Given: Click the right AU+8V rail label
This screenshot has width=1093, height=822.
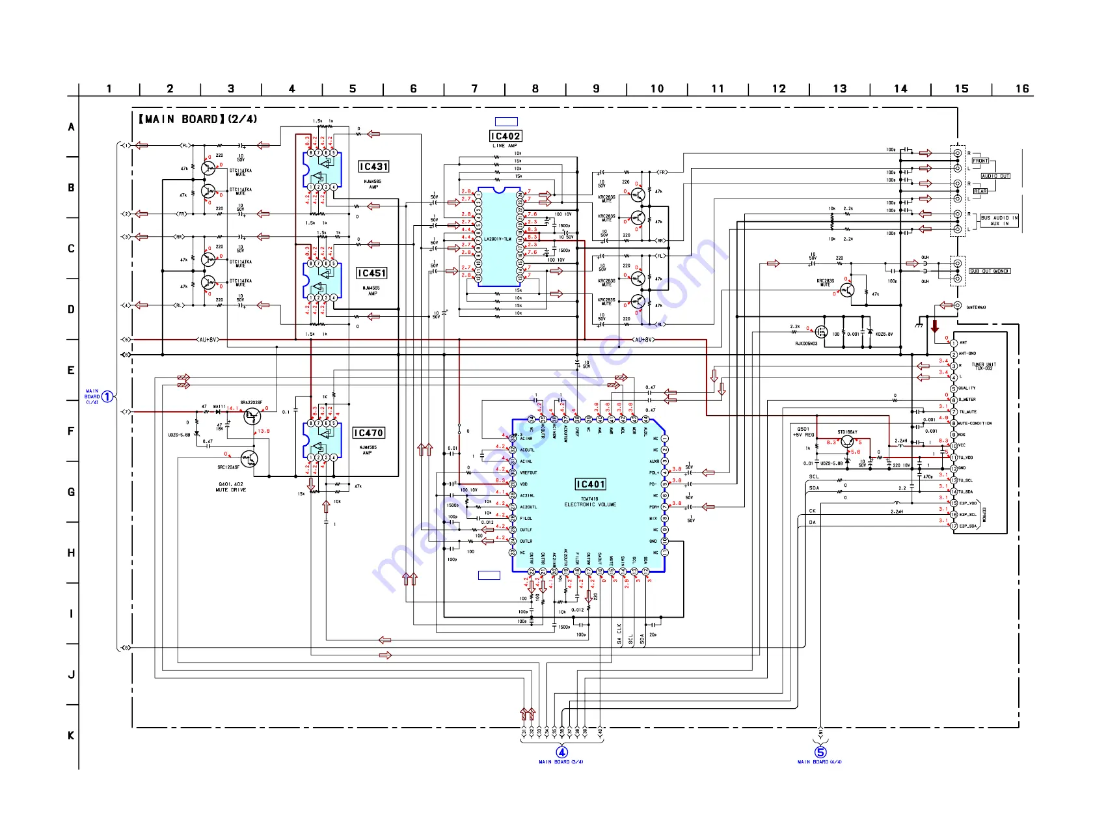Looking at the screenshot, I should click(643, 340).
